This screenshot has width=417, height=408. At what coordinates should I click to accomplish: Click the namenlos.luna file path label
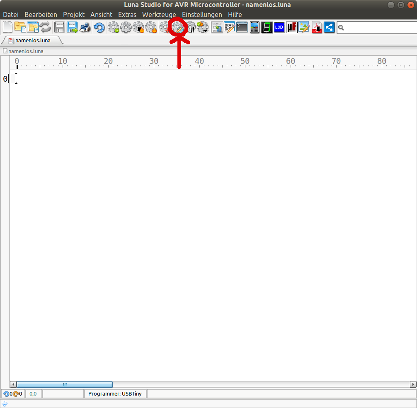pos(26,51)
